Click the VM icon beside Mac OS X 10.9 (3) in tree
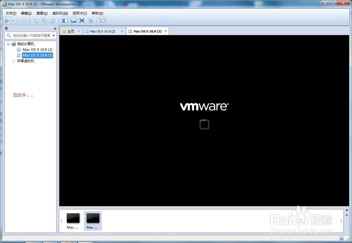 click(19, 55)
